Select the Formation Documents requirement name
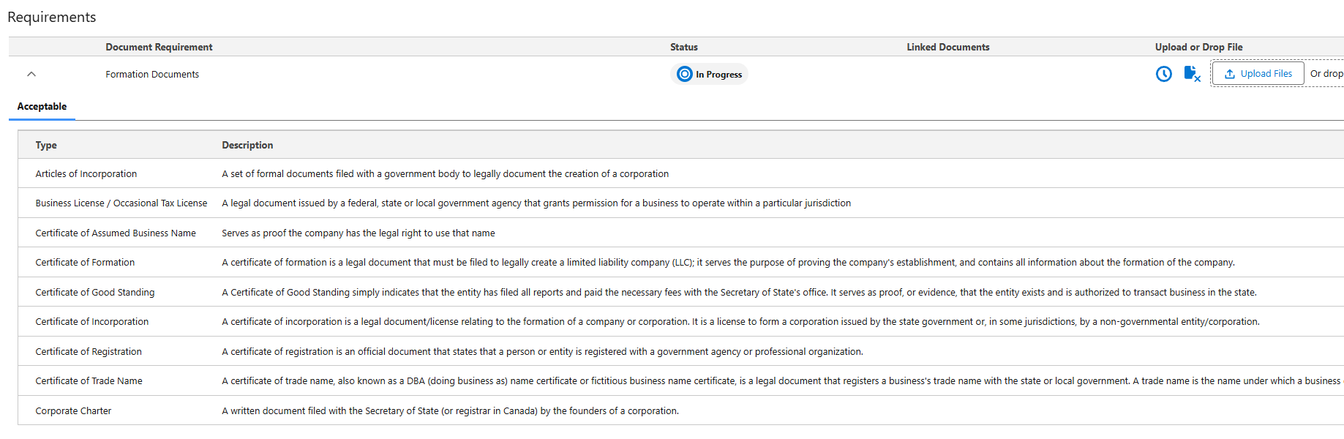Viewport: 1344px width, 439px height. (x=152, y=75)
